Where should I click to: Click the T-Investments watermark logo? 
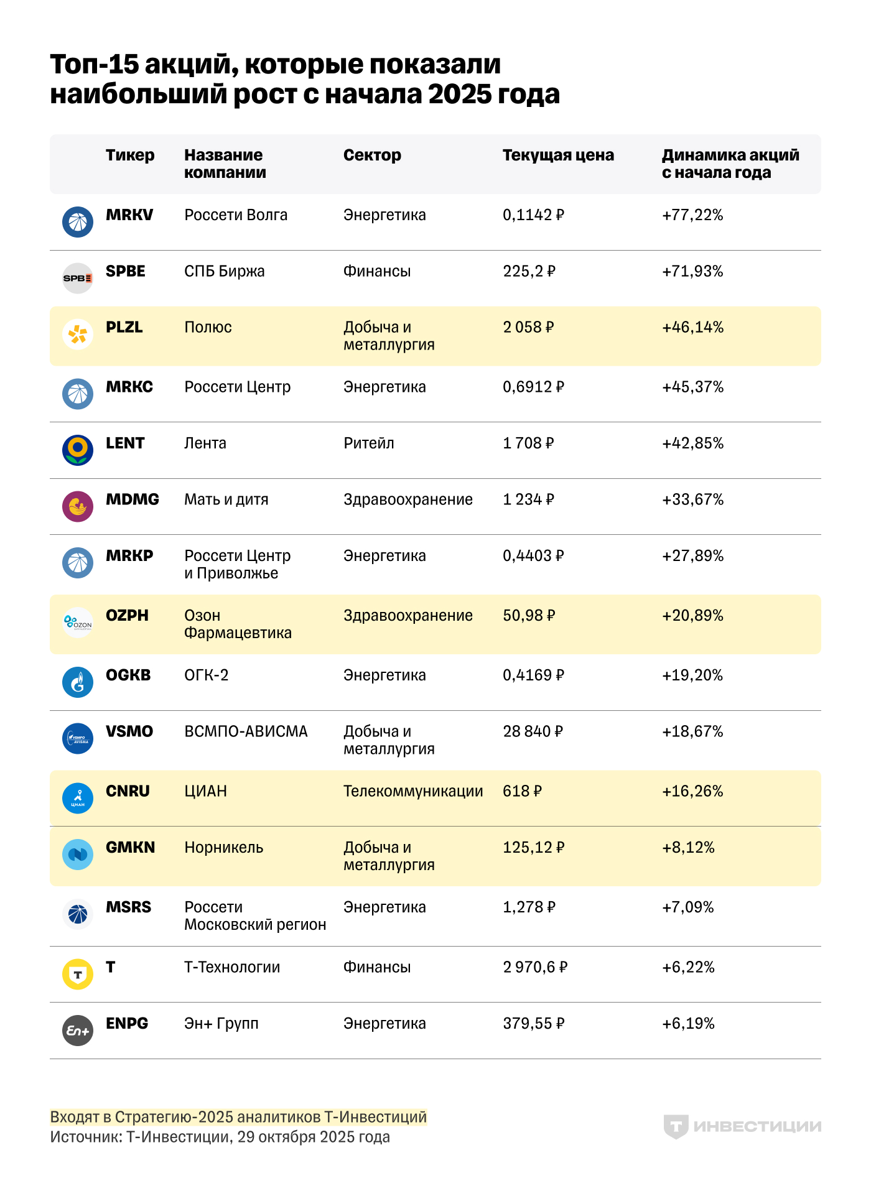[x=742, y=1126]
